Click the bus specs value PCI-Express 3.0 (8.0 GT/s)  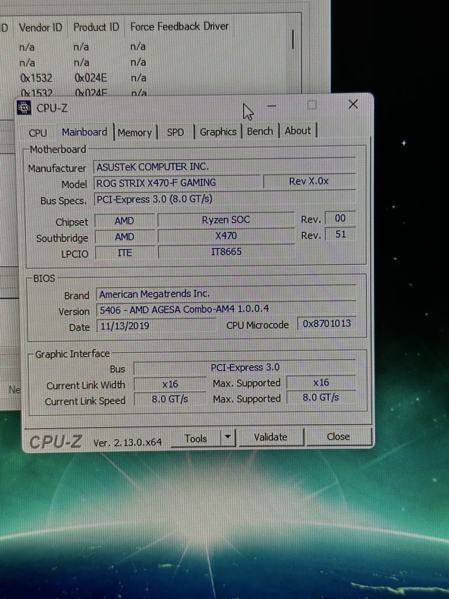tap(224, 199)
